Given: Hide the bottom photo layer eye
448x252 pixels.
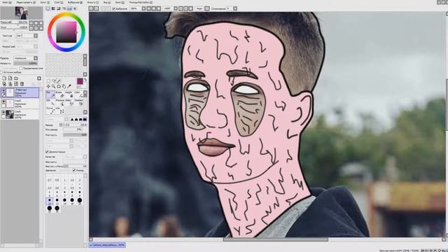Looking at the screenshot, I should tap(3, 113).
